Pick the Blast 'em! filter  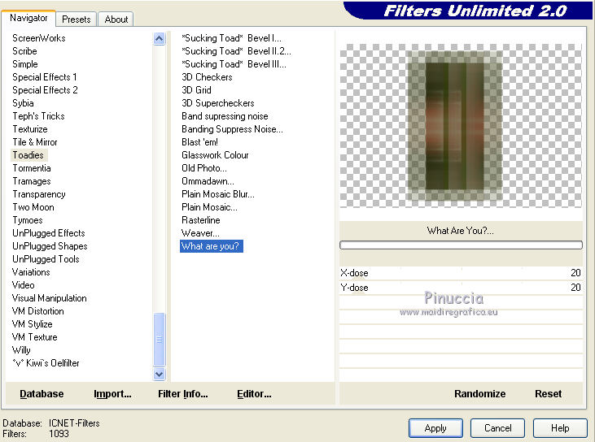click(199, 142)
